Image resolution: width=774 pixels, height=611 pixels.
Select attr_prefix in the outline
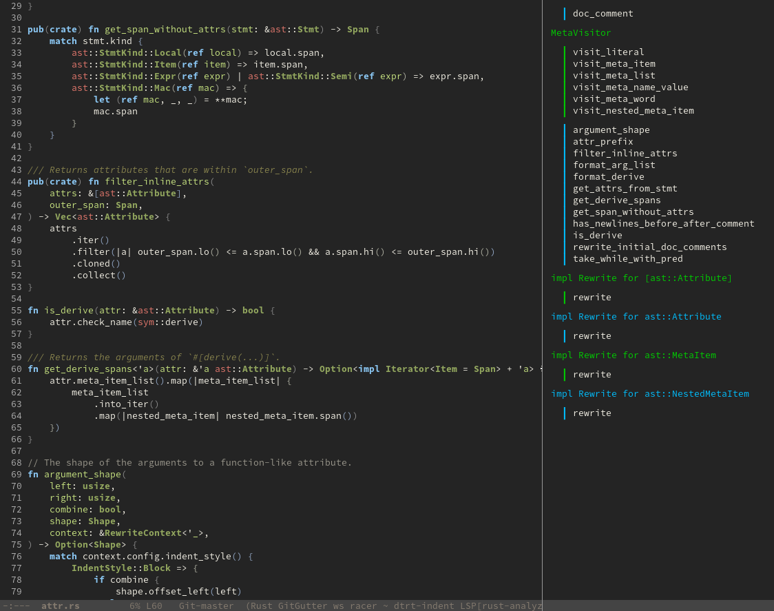pos(603,142)
